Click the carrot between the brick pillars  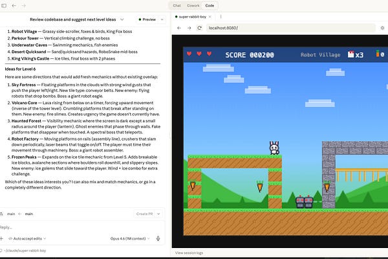click(259, 186)
